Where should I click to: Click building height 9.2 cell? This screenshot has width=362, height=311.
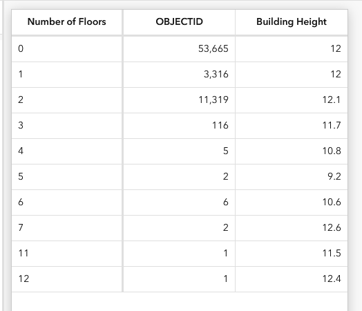click(292, 177)
